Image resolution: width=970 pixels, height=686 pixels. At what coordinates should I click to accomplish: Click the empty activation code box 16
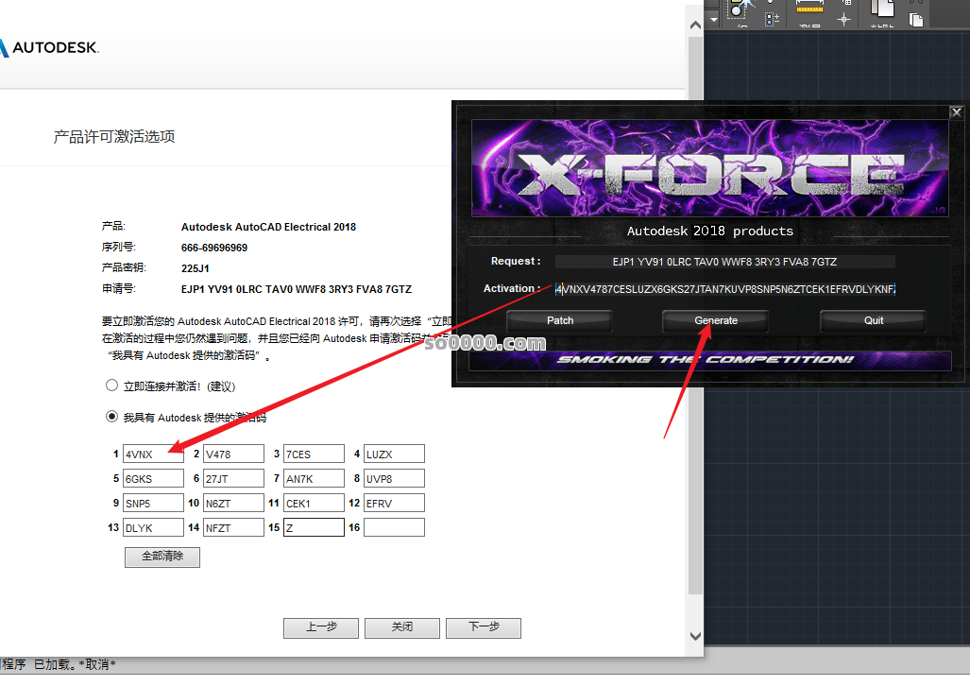coord(394,527)
